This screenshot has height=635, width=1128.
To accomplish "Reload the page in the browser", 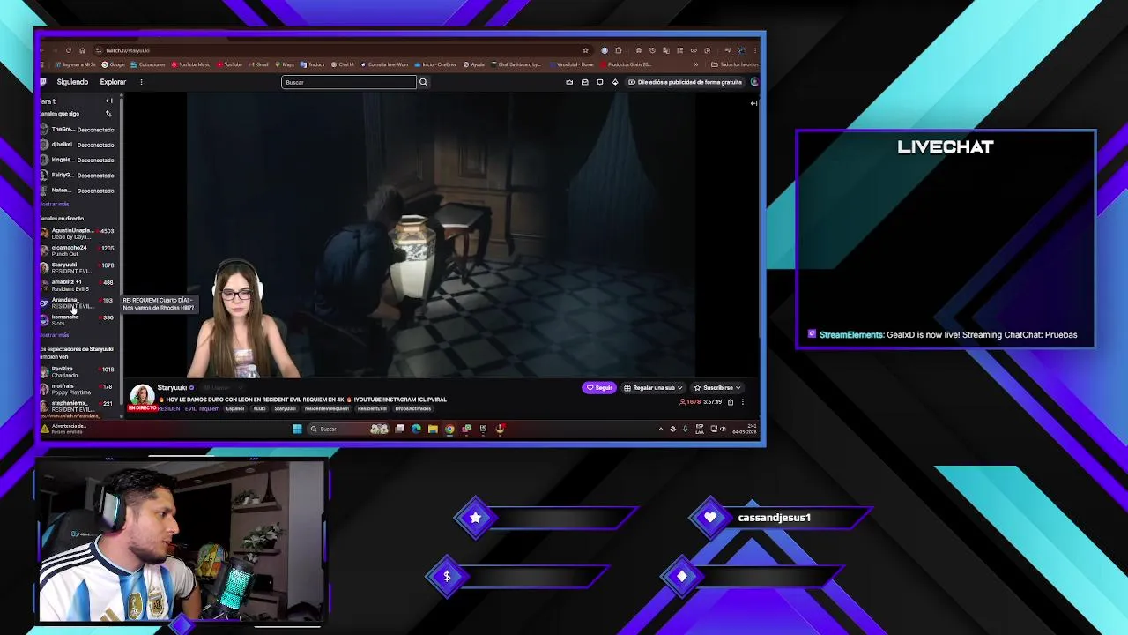I will click(68, 50).
